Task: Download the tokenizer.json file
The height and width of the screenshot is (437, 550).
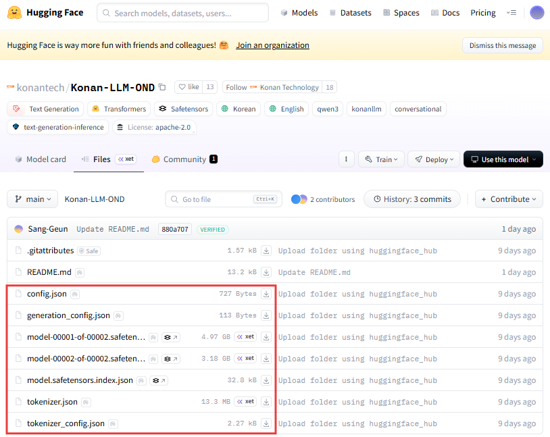Action: [x=266, y=402]
